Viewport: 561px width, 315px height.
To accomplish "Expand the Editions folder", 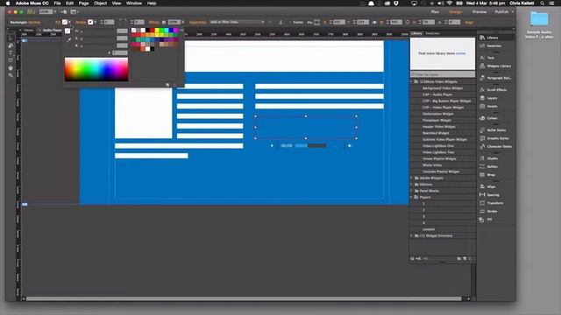I will [x=411, y=185].
